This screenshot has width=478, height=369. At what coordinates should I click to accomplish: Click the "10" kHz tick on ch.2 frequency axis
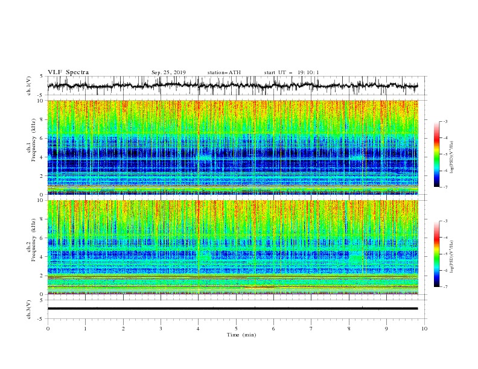pos(40,200)
